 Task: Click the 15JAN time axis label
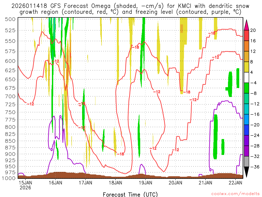tap(25, 183)
